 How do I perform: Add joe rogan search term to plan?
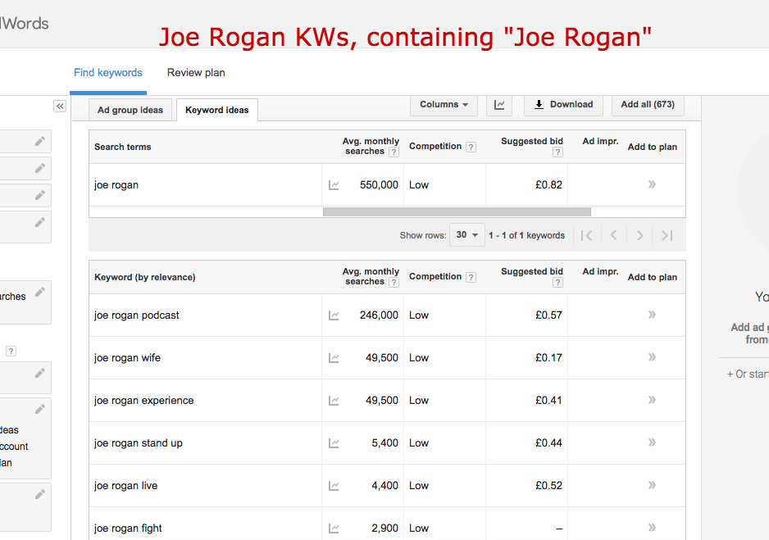(x=652, y=185)
